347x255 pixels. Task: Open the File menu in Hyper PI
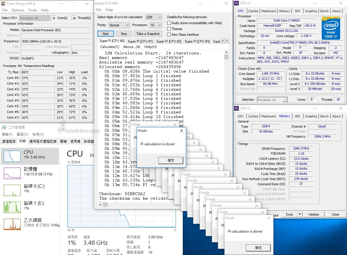pos(99,10)
